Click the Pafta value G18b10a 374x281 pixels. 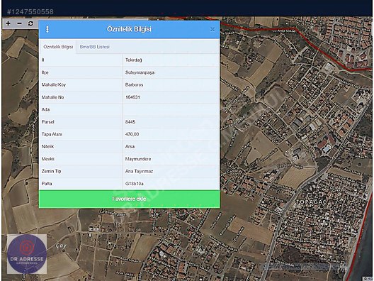135,184
